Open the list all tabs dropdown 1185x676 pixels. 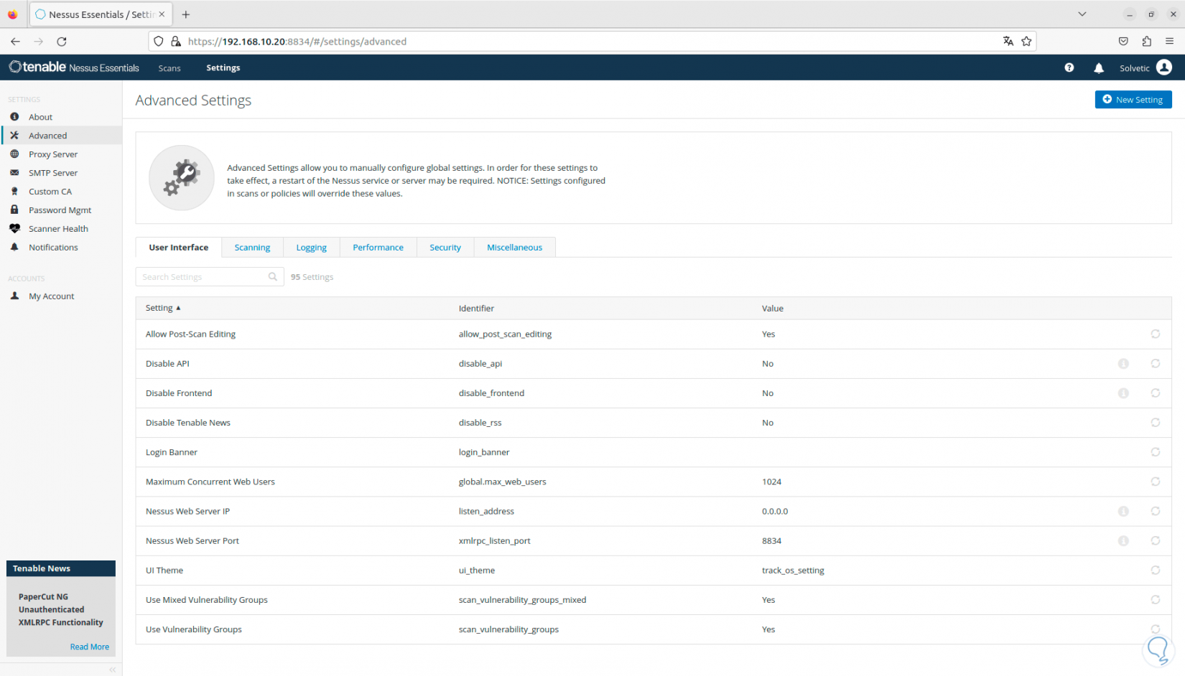click(1082, 14)
